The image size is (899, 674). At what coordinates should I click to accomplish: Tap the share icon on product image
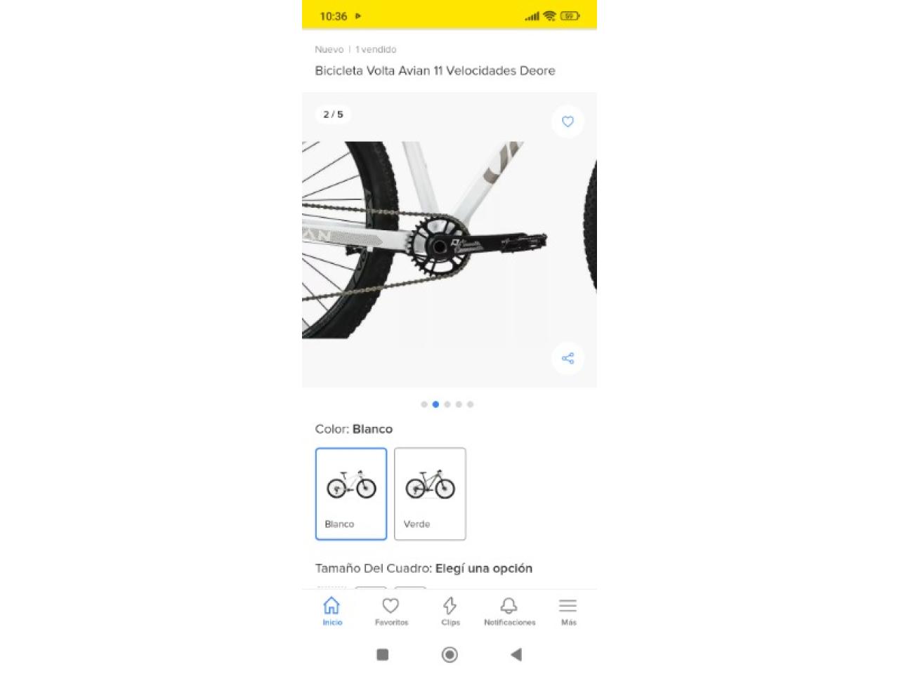[x=567, y=358]
